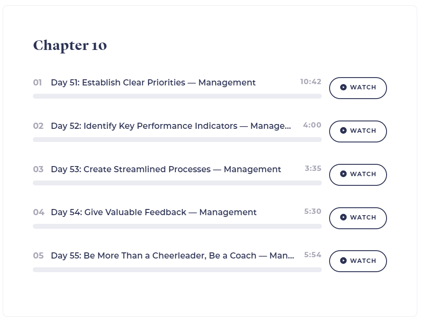This screenshot has height=326, width=426.
Task: Open lesson Day 55: Be More Than a Cheerleader
Action: click(173, 255)
